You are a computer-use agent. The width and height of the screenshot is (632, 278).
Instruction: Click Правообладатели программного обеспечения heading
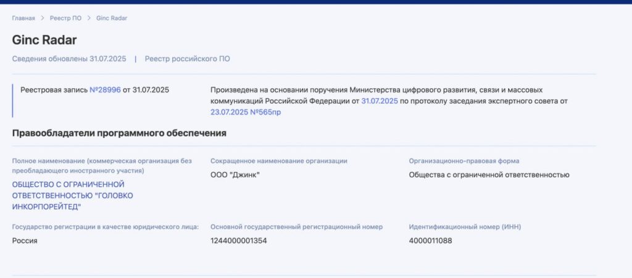[119, 133]
